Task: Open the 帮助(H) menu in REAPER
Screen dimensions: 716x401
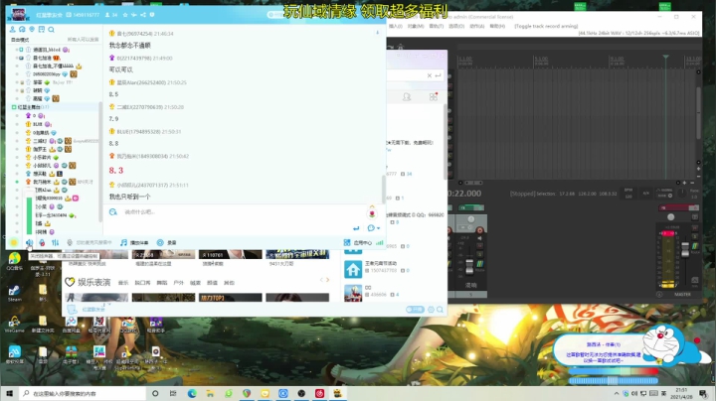Action: (497, 26)
